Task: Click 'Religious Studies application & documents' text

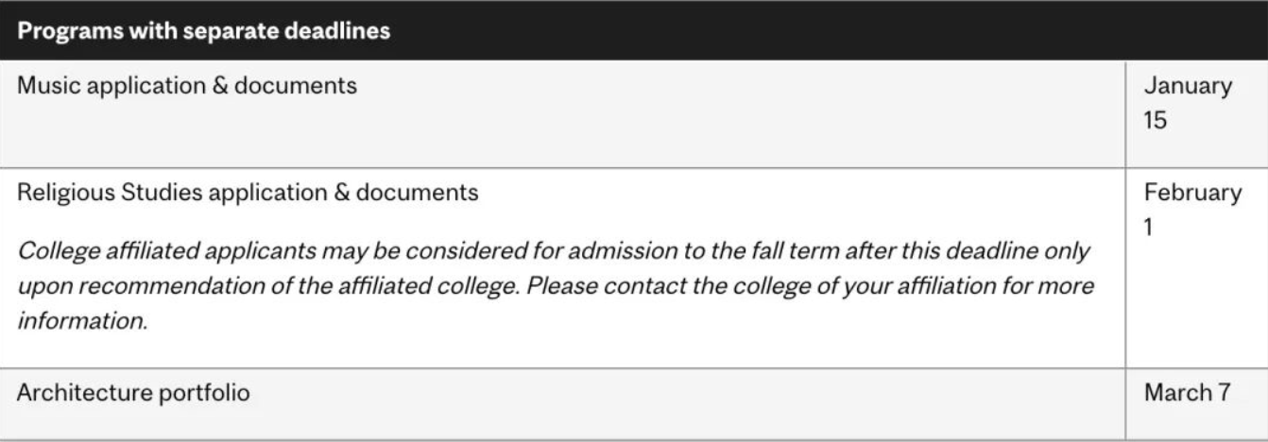Action: click(248, 193)
